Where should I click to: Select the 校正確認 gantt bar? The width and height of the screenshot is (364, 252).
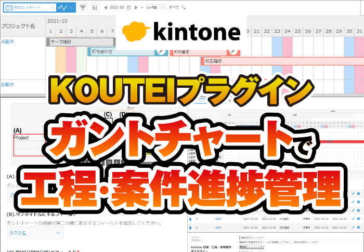(x=282, y=61)
